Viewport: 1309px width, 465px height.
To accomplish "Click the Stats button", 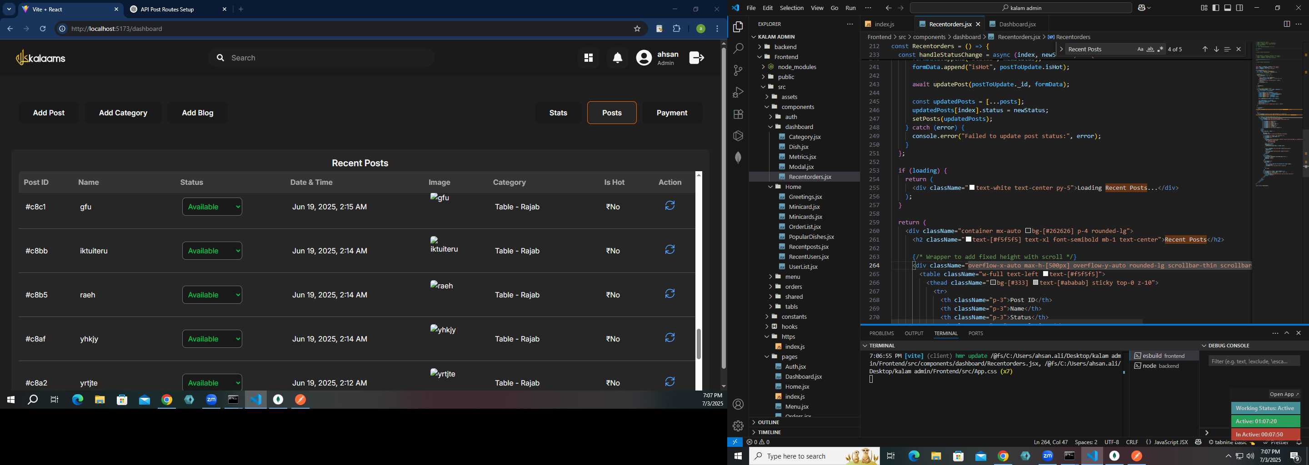I will [559, 113].
